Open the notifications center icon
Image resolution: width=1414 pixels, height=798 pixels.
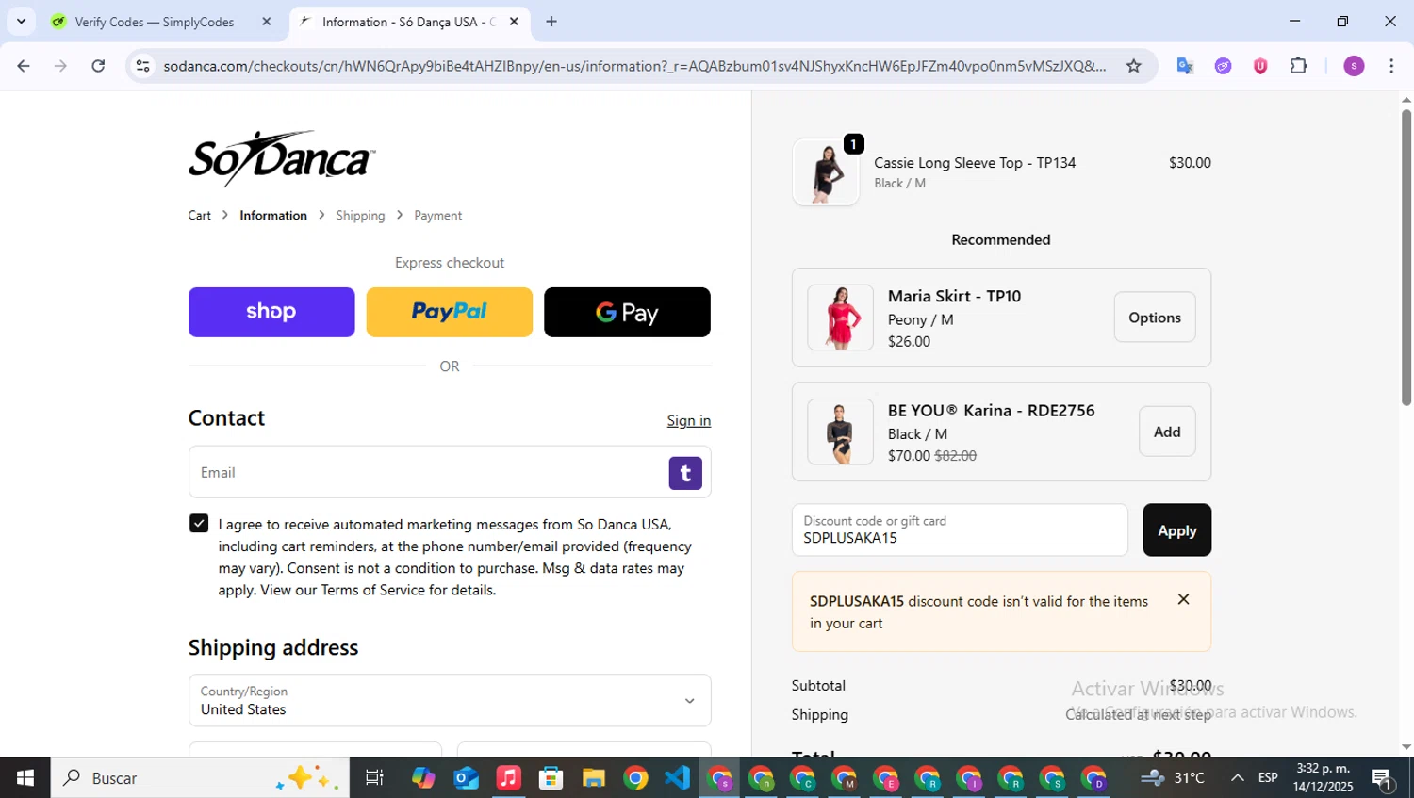click(x=1383, y=778)
